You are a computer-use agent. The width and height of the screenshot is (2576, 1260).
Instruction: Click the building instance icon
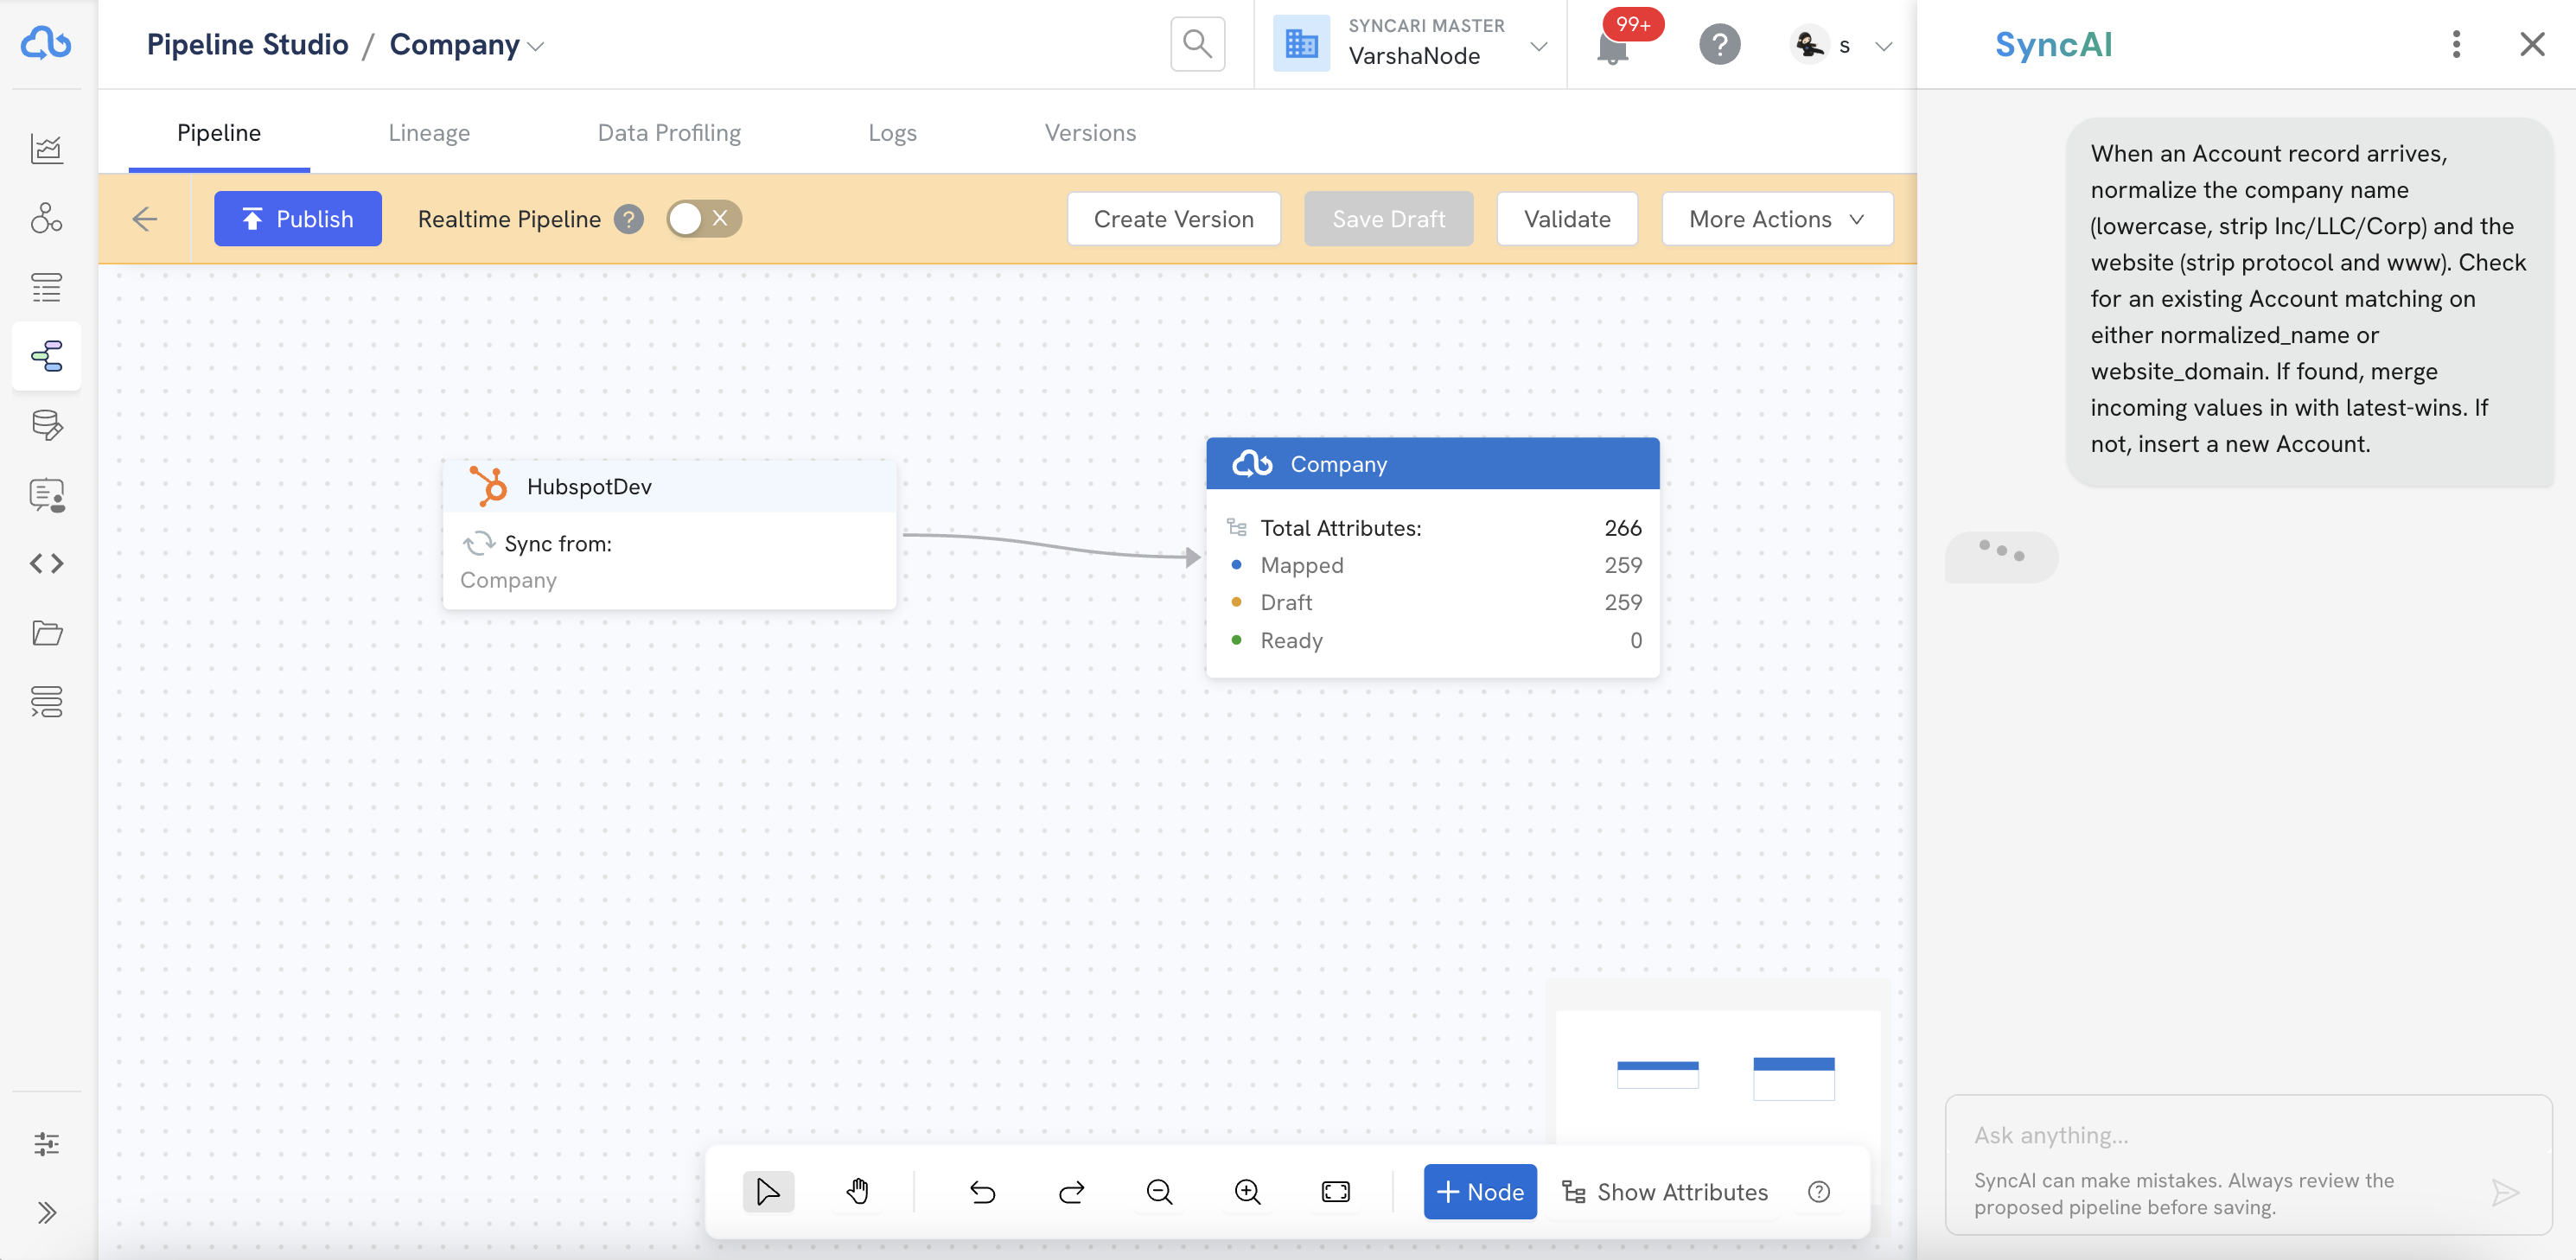(1301, 44)
